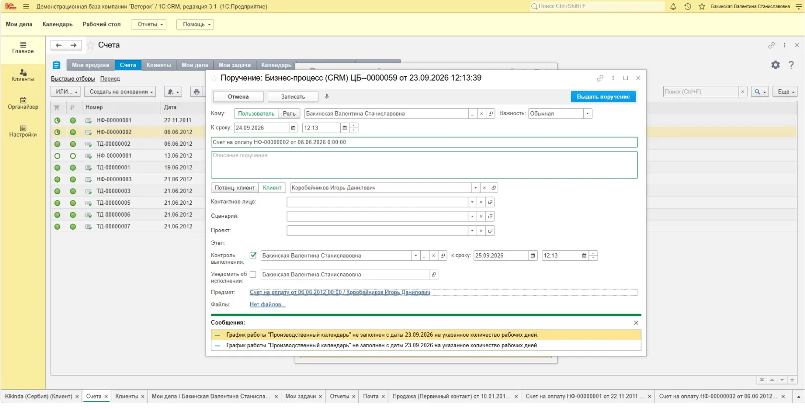Expand the Контактное лицо dropdown
The width and height of the screenshot is (805, 410).
click(472, 202)
